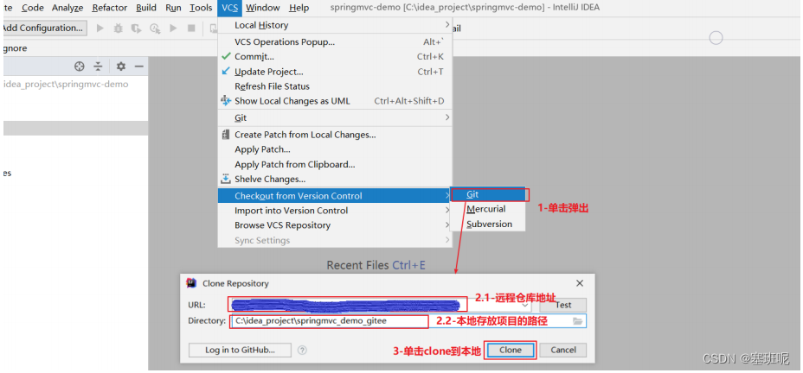Image resolution: width=803 pixels, height=373 pixels.
Task: Click the greyed Sync Settings entry
Action: click(336, 240)
